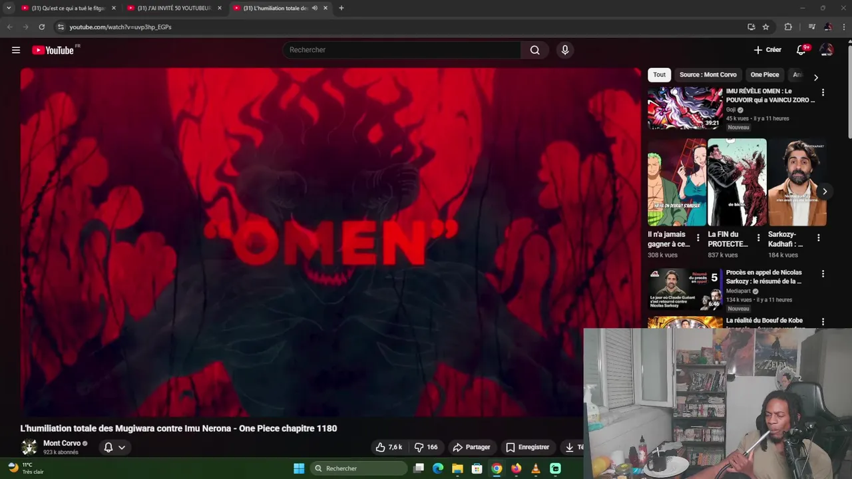852x479 pixels.
Task: Open the YouTube hamburger guide menu
Action: [x=16, y=50]
